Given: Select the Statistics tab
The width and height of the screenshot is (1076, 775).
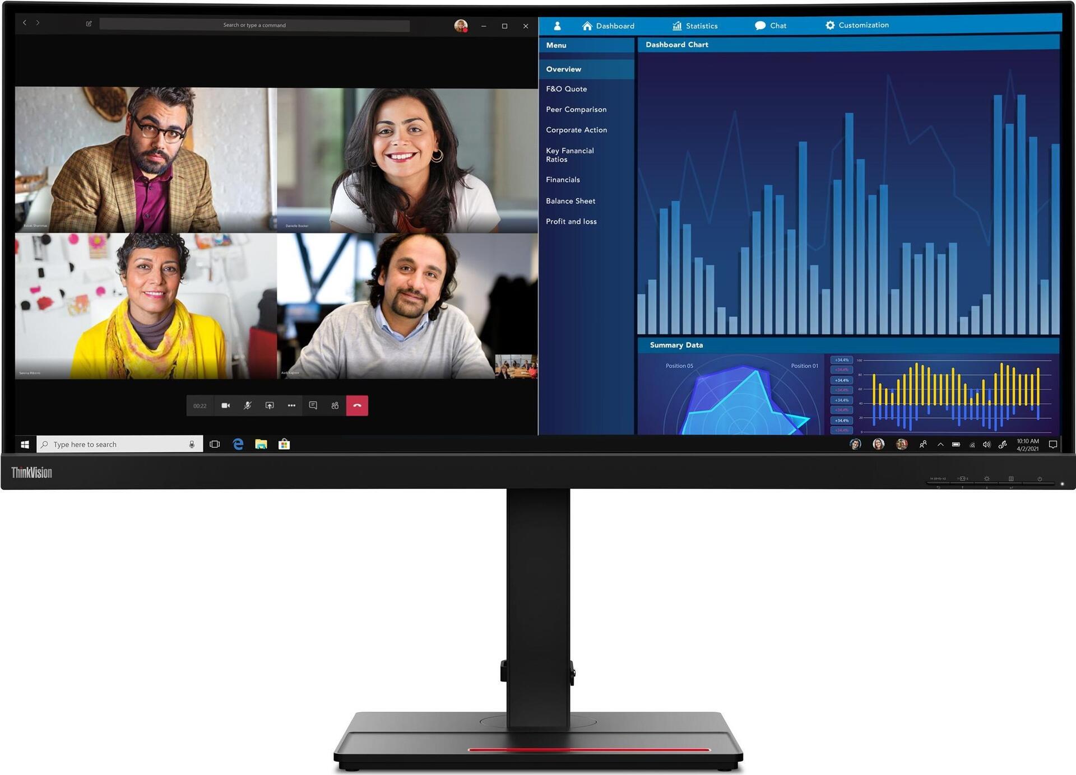Looking at the screenshot, I should (x=701, y=25).
